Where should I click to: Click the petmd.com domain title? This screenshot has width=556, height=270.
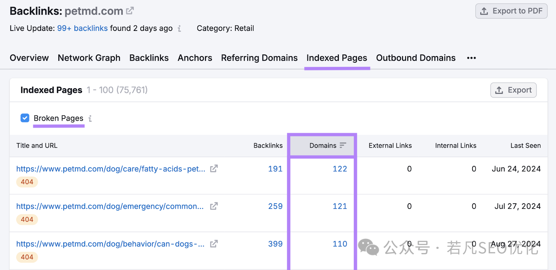tap(94, 11)
